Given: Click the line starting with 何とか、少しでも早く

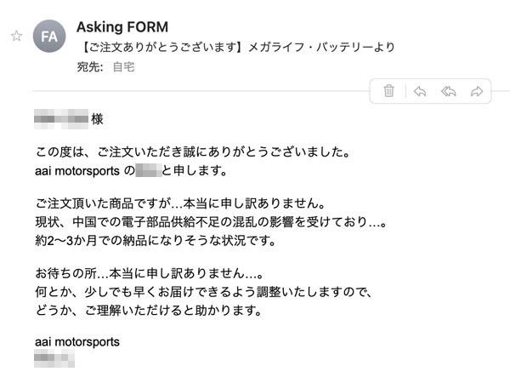Looking at the screenshot, I should pos(203,292).
